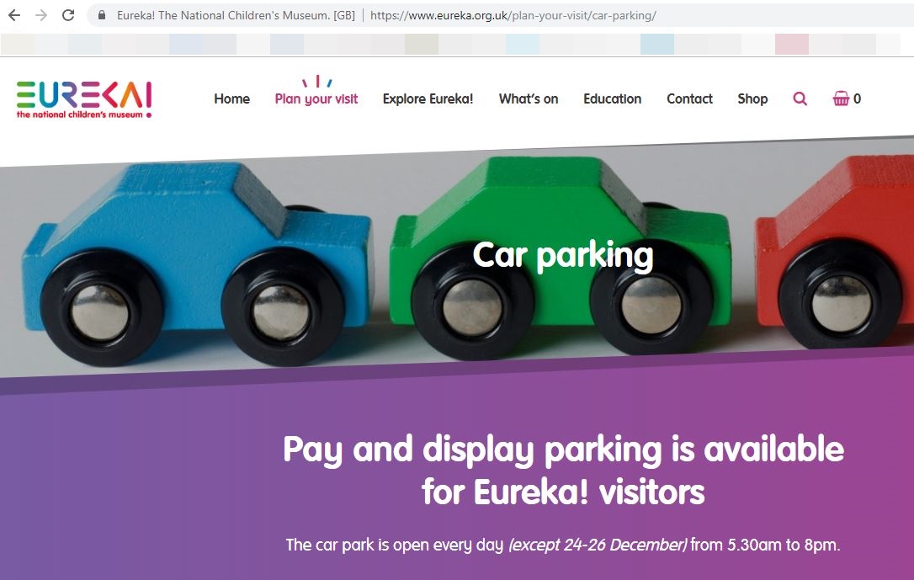Screen dimensions: 914x580
Task: Click the blue toy car in banner
Action: click(x=195, y=263)
